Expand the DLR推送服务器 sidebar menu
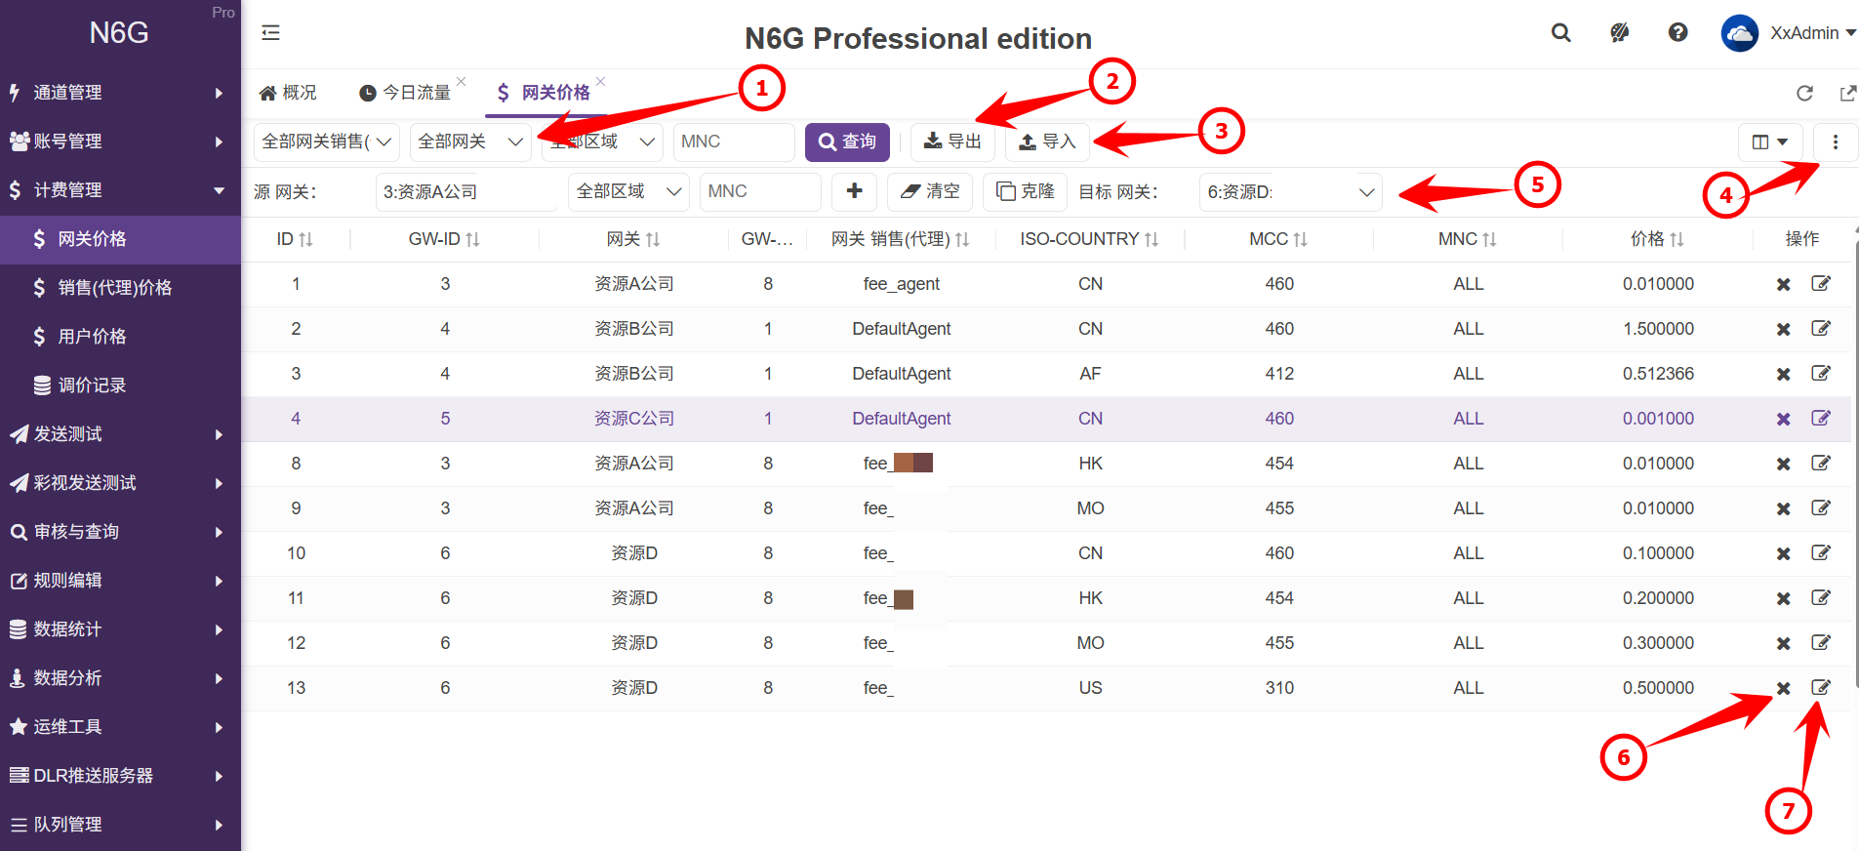The image size is (1859, 851). click(120, 776)
